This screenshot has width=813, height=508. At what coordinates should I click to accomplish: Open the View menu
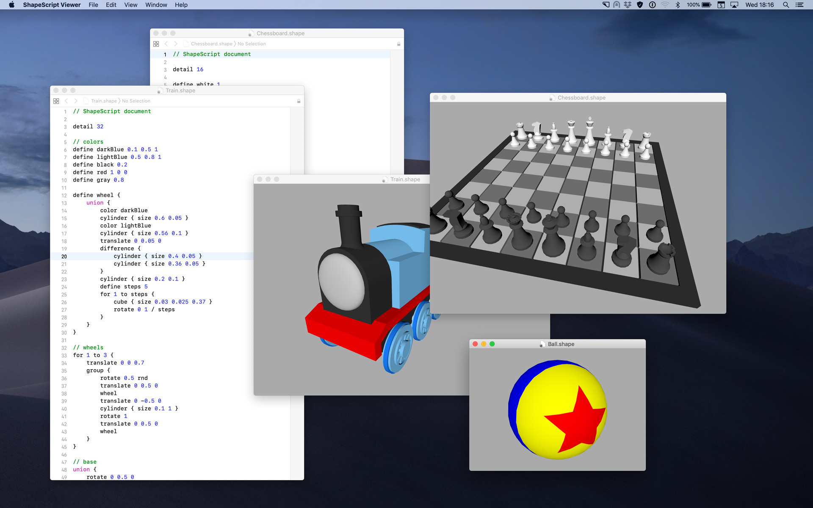click(130, 5)
